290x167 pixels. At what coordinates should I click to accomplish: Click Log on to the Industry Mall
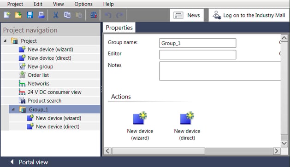[249, 15]
